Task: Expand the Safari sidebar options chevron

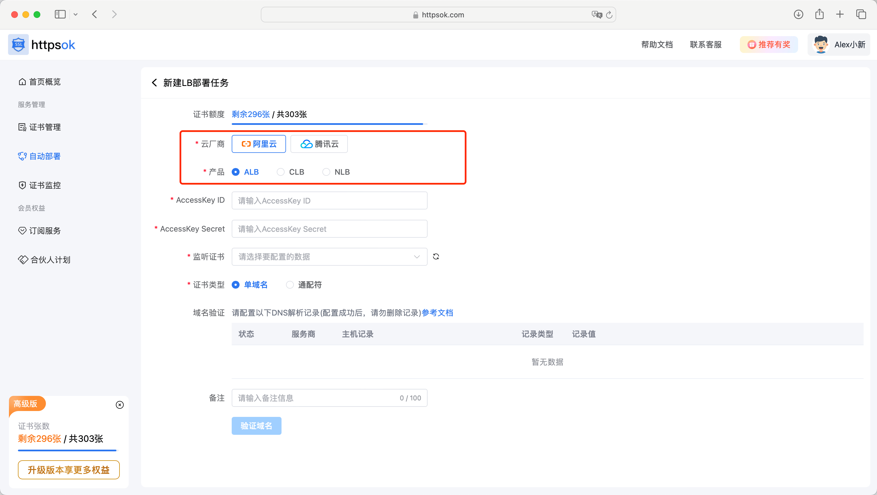Action: coord(76,14)
